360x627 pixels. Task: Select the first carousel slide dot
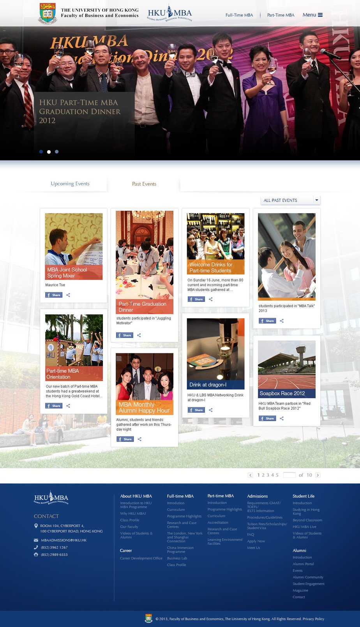pyautogui.click(x=41, y=152)
